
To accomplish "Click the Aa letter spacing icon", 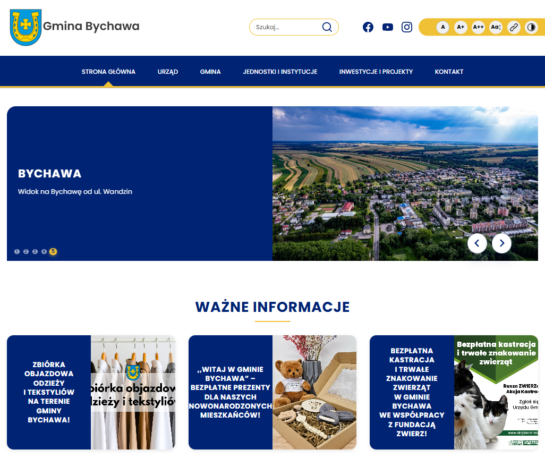I will (x=496, y=27).
